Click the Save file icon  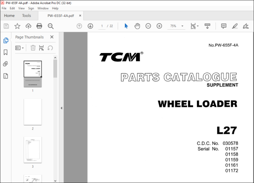pos(6,26)
